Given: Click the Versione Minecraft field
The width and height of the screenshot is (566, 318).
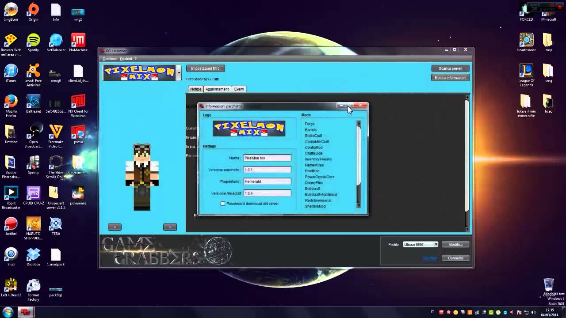Looking at the screenshot, I should pos(267,193).
